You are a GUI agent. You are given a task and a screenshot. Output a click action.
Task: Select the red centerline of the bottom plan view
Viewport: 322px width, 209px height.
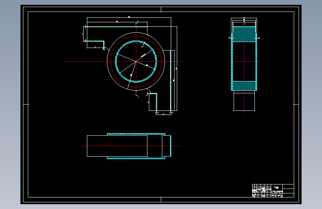[x=131, y=146]
